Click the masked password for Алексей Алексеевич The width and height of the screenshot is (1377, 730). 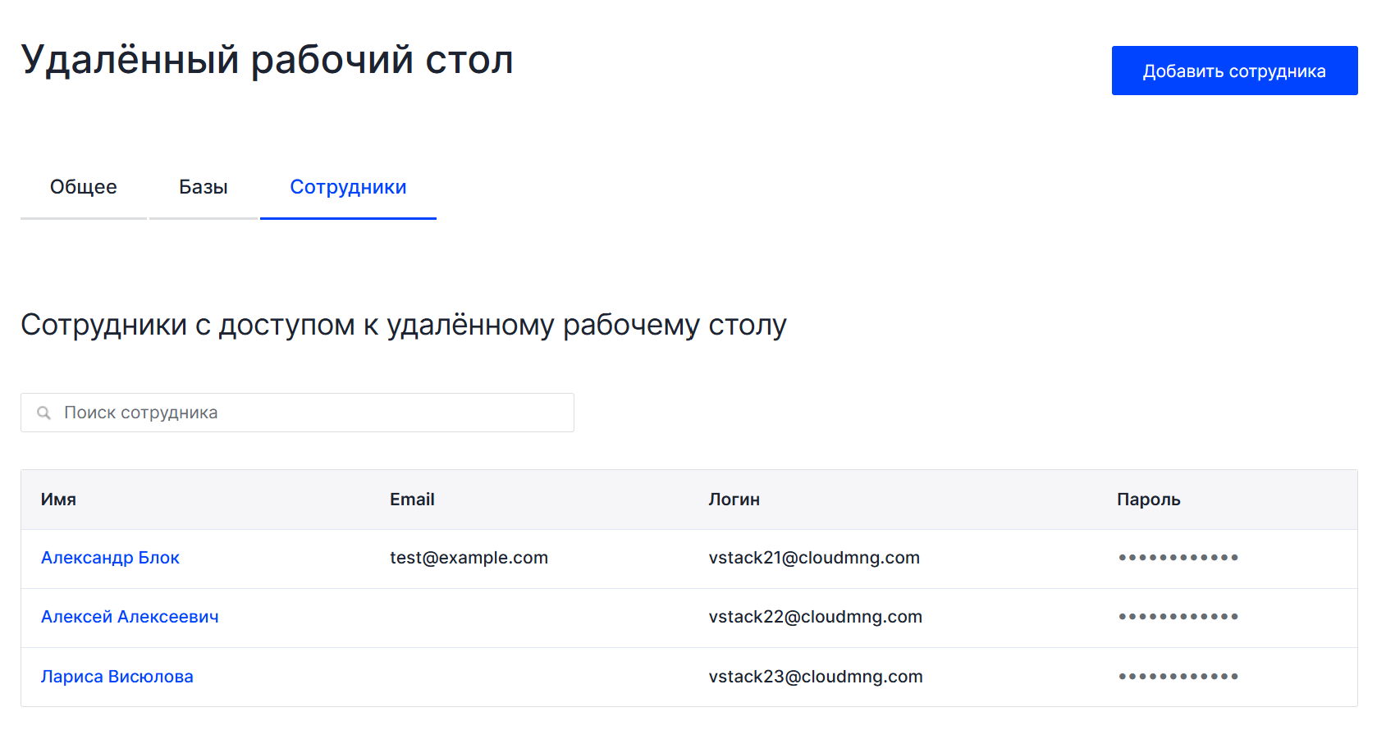pyautogui.click(x=1178, y=617)
